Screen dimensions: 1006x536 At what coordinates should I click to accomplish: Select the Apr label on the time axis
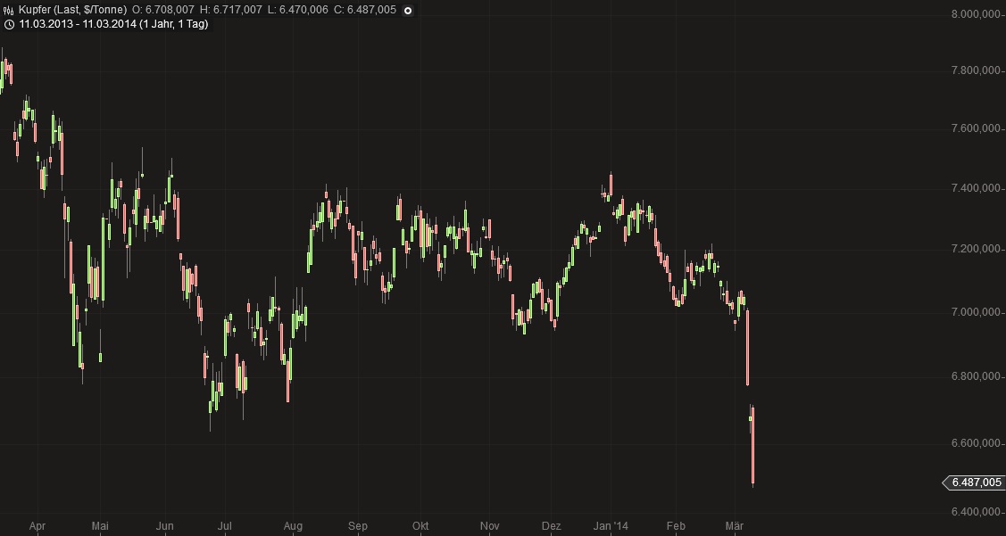tap(39, 526)
